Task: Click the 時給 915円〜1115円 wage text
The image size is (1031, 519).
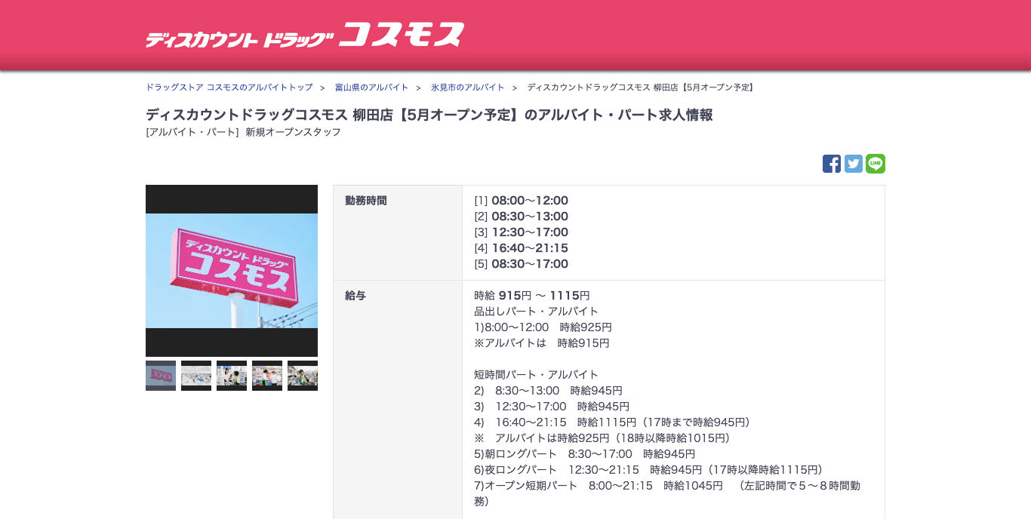Action: 531,296
